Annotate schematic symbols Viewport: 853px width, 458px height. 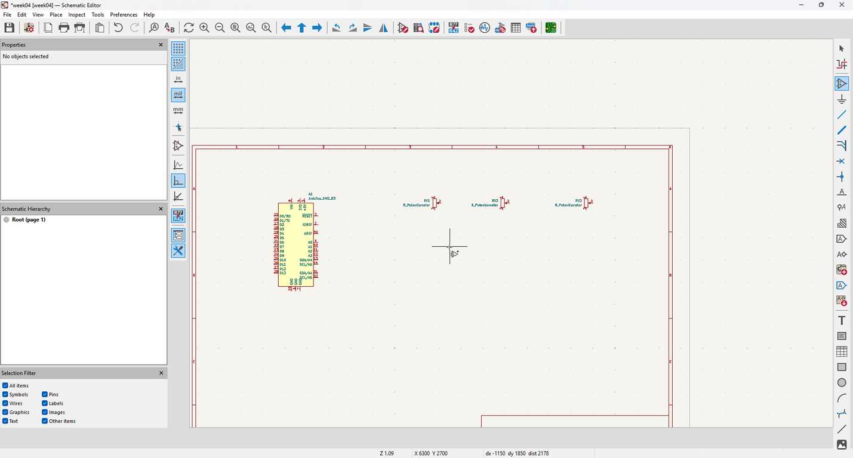click(x=454, y=27)
